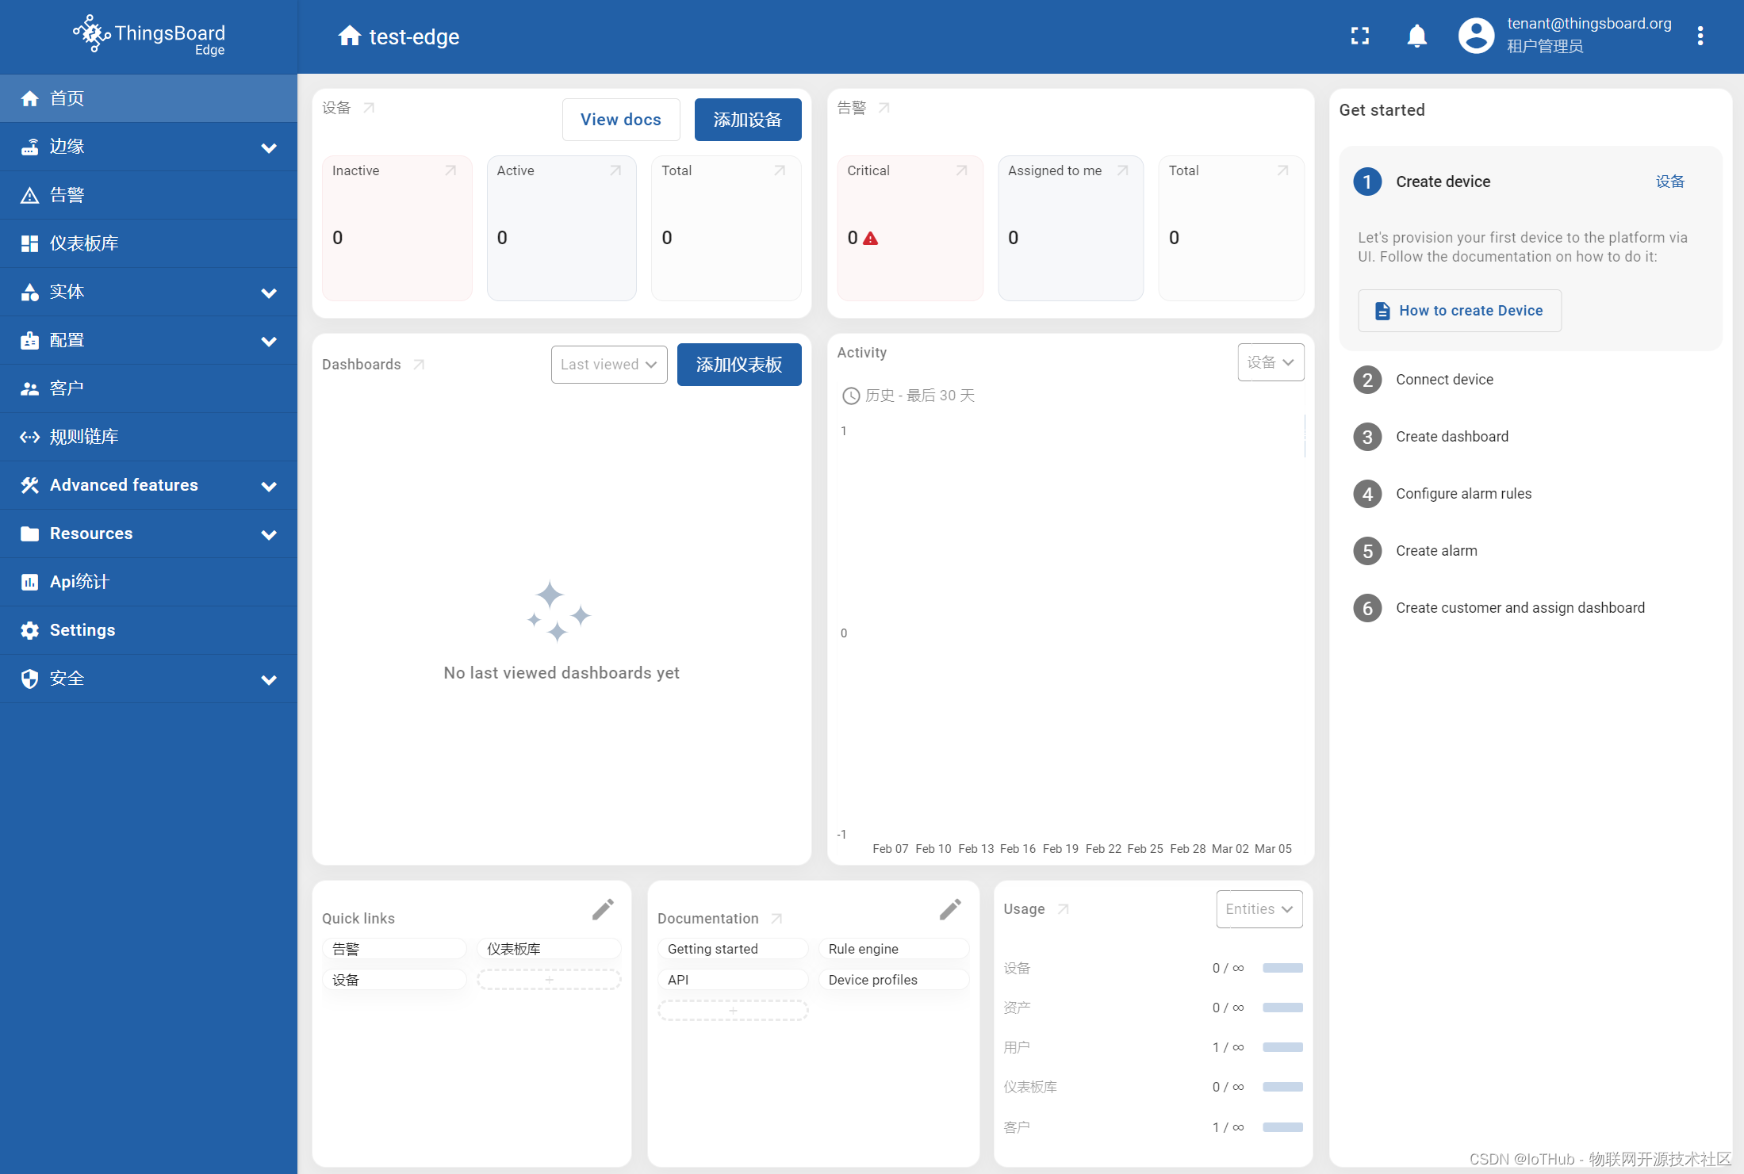Click the tenant account avatar icon
The width and height of the screenshot is (1744, 1174).
pos(1474,36)
